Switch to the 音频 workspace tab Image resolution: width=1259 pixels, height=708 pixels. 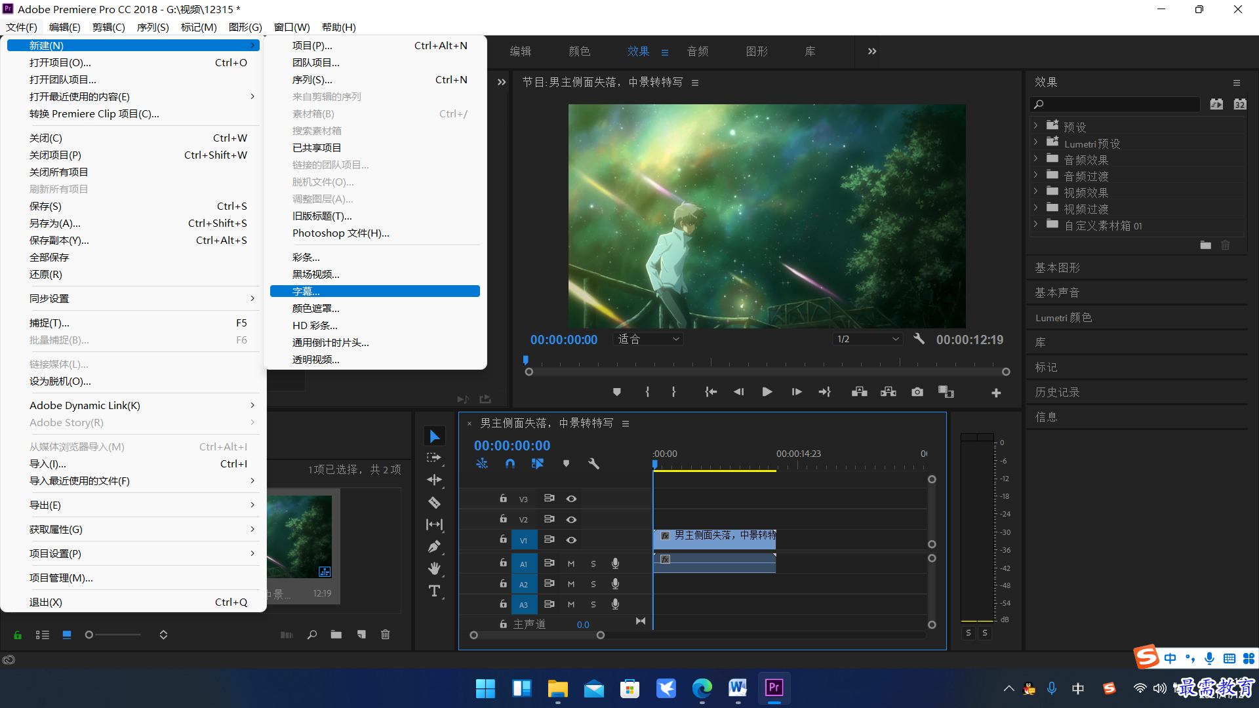(x=698, y=51)
